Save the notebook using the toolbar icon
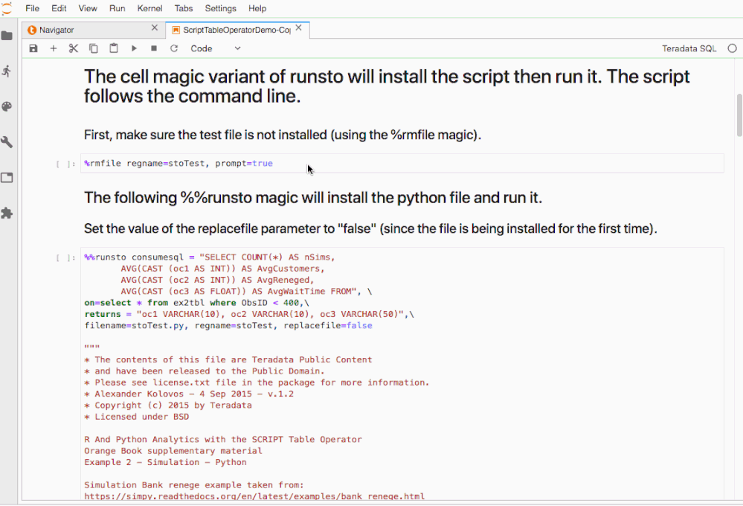 coord(33,48)
